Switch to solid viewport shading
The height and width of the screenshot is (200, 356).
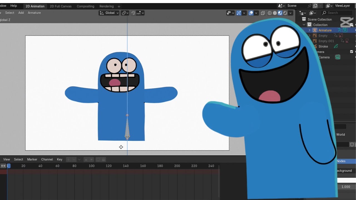[x=275, y=13]
